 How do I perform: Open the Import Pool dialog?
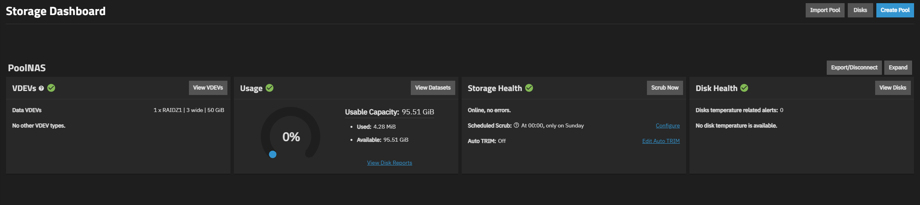tap(825, 10)
